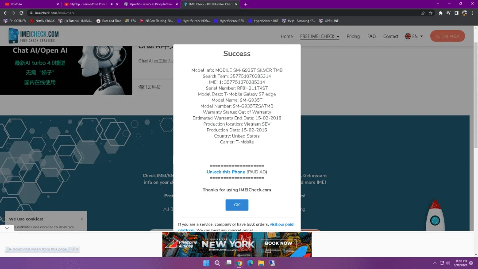Collapse the bottom panel chevron

coord(7,228)
